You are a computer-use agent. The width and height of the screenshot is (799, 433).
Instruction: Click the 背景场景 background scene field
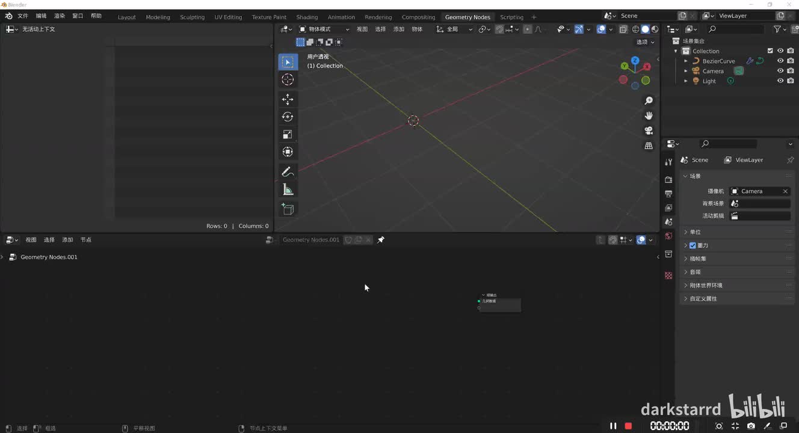[760, 204]
